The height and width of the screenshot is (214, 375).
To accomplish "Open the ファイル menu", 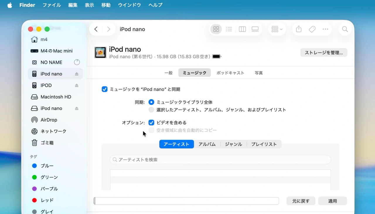I will (x=52, y=5).
